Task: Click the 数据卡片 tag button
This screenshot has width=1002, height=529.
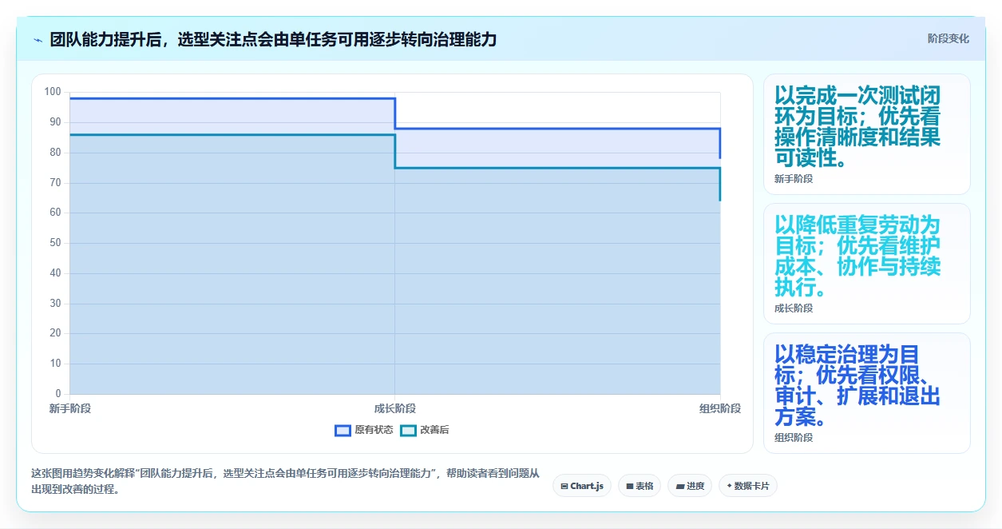Action: 748,486
